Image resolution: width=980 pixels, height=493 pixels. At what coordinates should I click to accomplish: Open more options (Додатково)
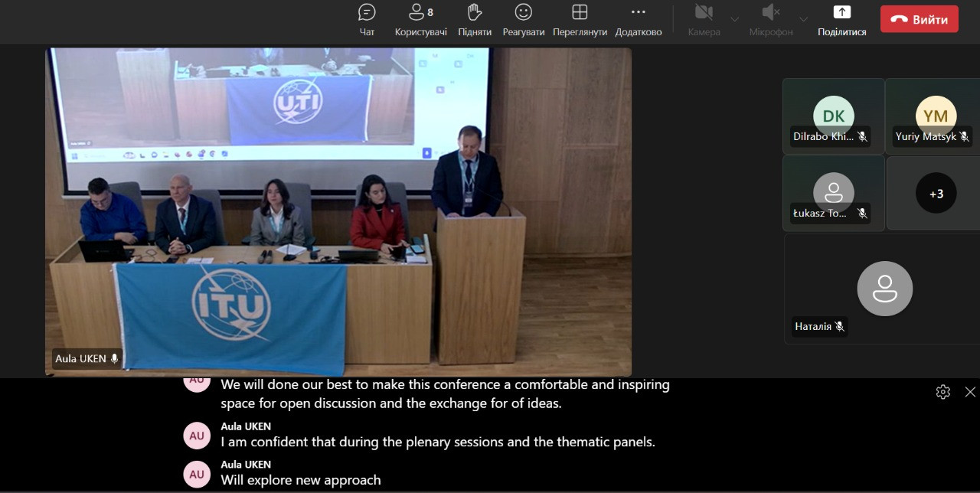(x=638, y=19)
